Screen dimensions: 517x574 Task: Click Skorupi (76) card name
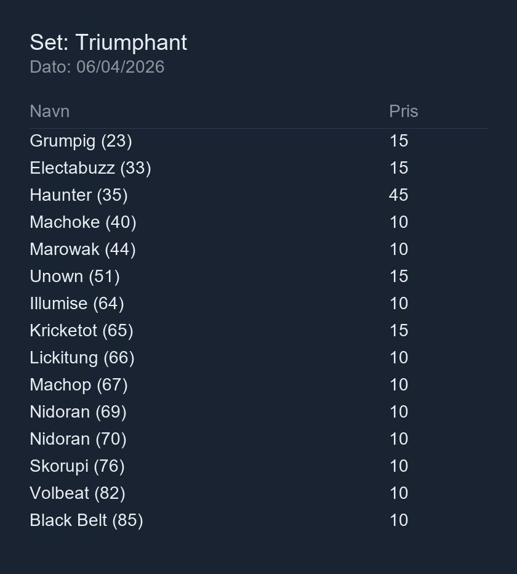(77, 466)
